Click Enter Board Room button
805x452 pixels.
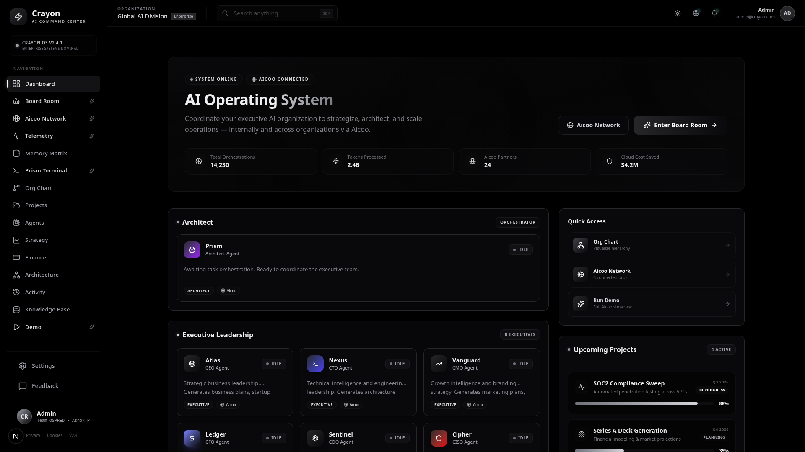point(680,125)
